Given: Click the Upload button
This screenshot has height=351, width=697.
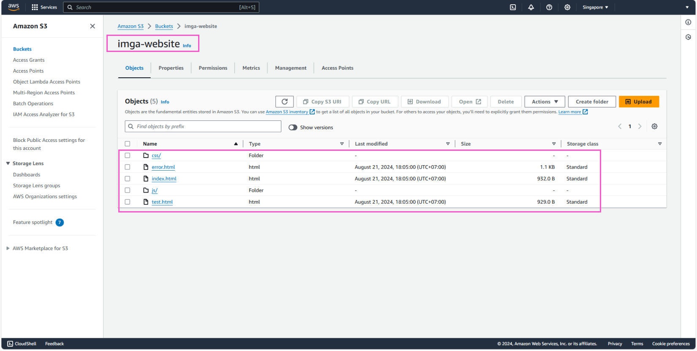Looking at the screenshot, I should pyautogui.click(x=639, y=102).
